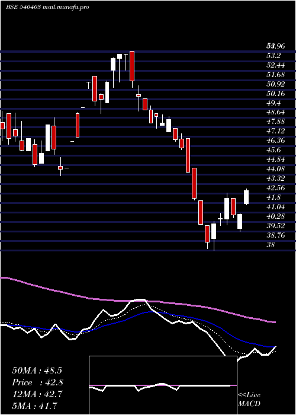Click the 49.4 price axis label
The width and height of the screenshot is (296, 415).
click(273, 103)
